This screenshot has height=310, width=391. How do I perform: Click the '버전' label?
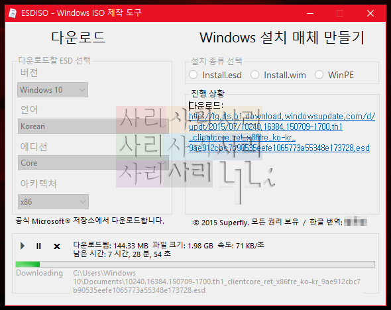pyautogui.click(x=29, y=72)
